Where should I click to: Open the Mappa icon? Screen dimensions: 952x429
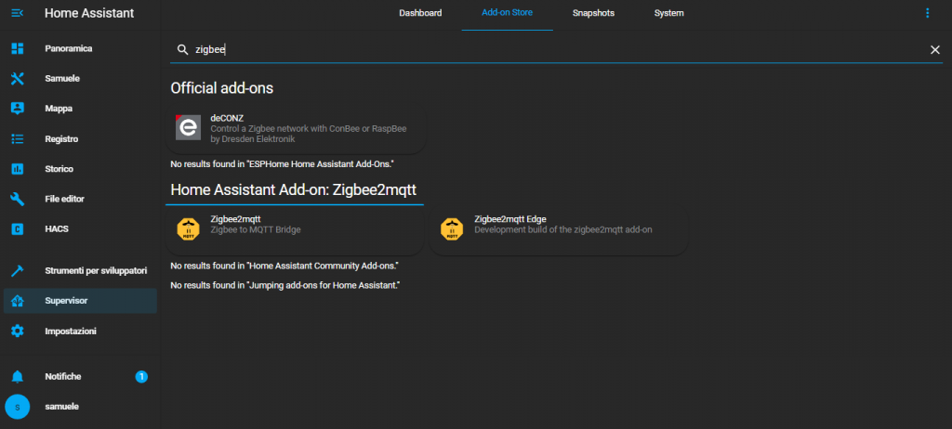pos(17,109)
